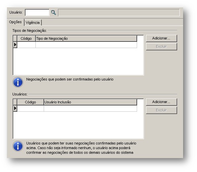Click the read-only user name field
This screenshot has width=197, height=172.
click(119, 13)
